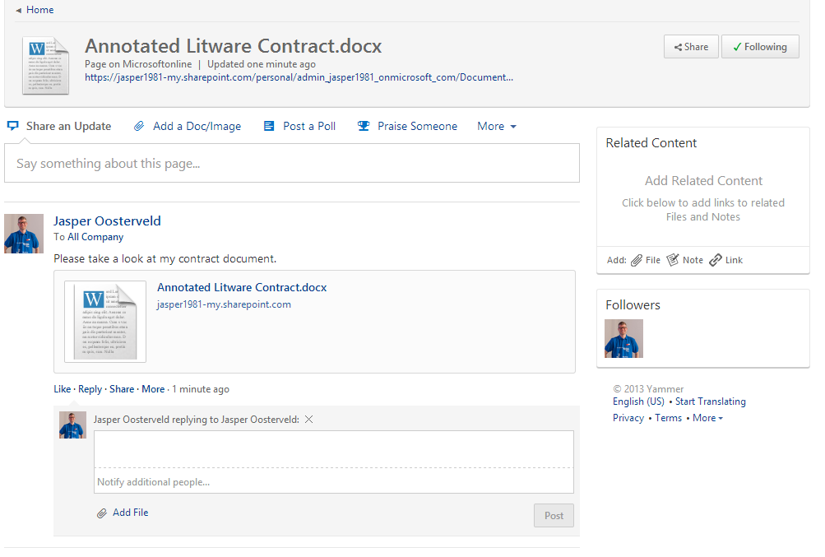825x557 pixels.
Task: Click the poll list icon
Action: (269, 126)
